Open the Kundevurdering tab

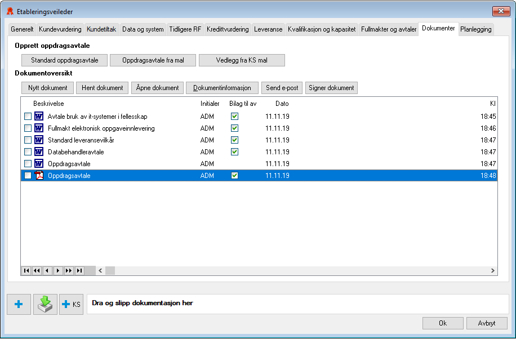point(60,29)
